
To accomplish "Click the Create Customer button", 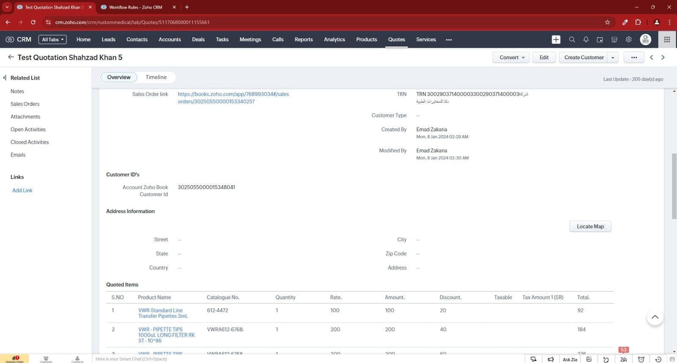I will (x=584, y=57).
